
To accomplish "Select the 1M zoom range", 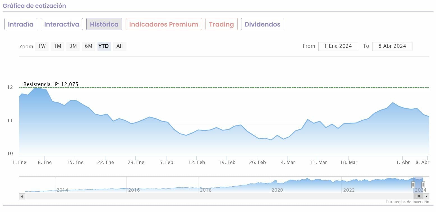I will [57, 46].
